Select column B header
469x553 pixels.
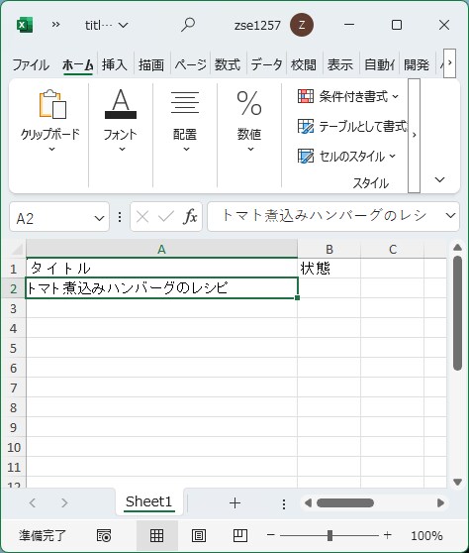pos(329,250)
